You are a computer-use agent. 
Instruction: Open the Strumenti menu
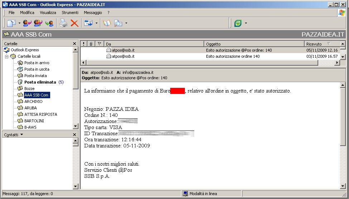70,13
